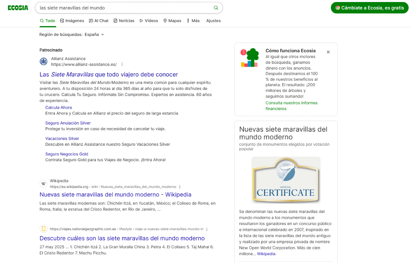The width and height of the screenshot is (411, 263).
Task: Open Nuevas siete maravillas del mundo moderno - Wikipedia
Action: point(115,195)
